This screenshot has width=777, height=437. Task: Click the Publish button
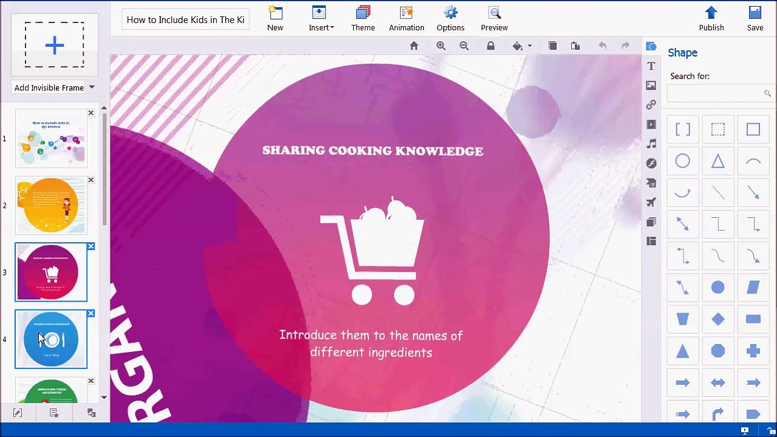(x=711, y=19)
